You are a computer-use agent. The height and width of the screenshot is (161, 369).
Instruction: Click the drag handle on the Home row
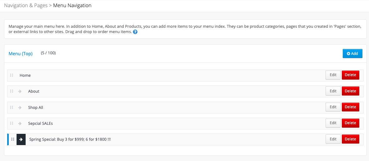click(x=12, y=75)
